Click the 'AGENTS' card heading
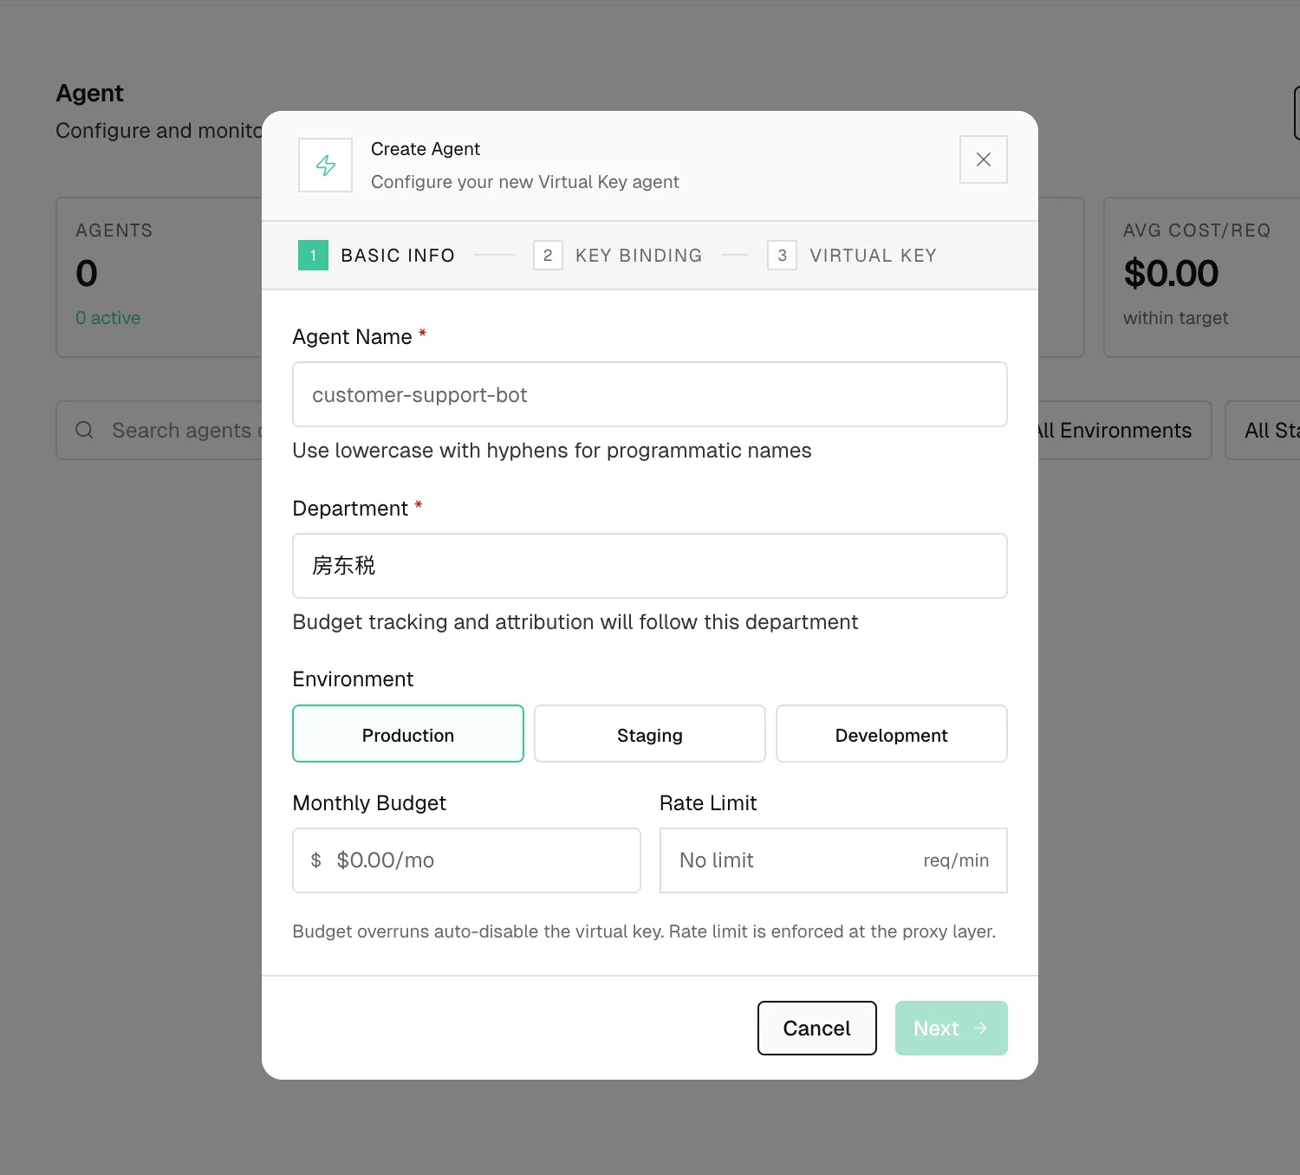This screenshot has width=1300, height=1175. (114, 230)
